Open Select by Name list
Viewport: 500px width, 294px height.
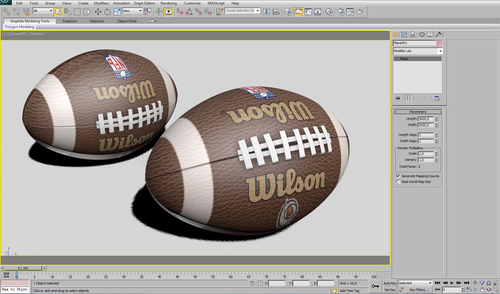(x=67, y=12)
